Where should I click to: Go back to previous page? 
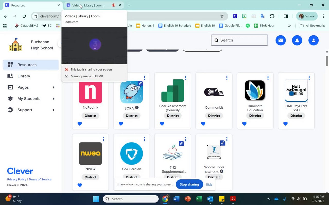(x=6, y=16)
